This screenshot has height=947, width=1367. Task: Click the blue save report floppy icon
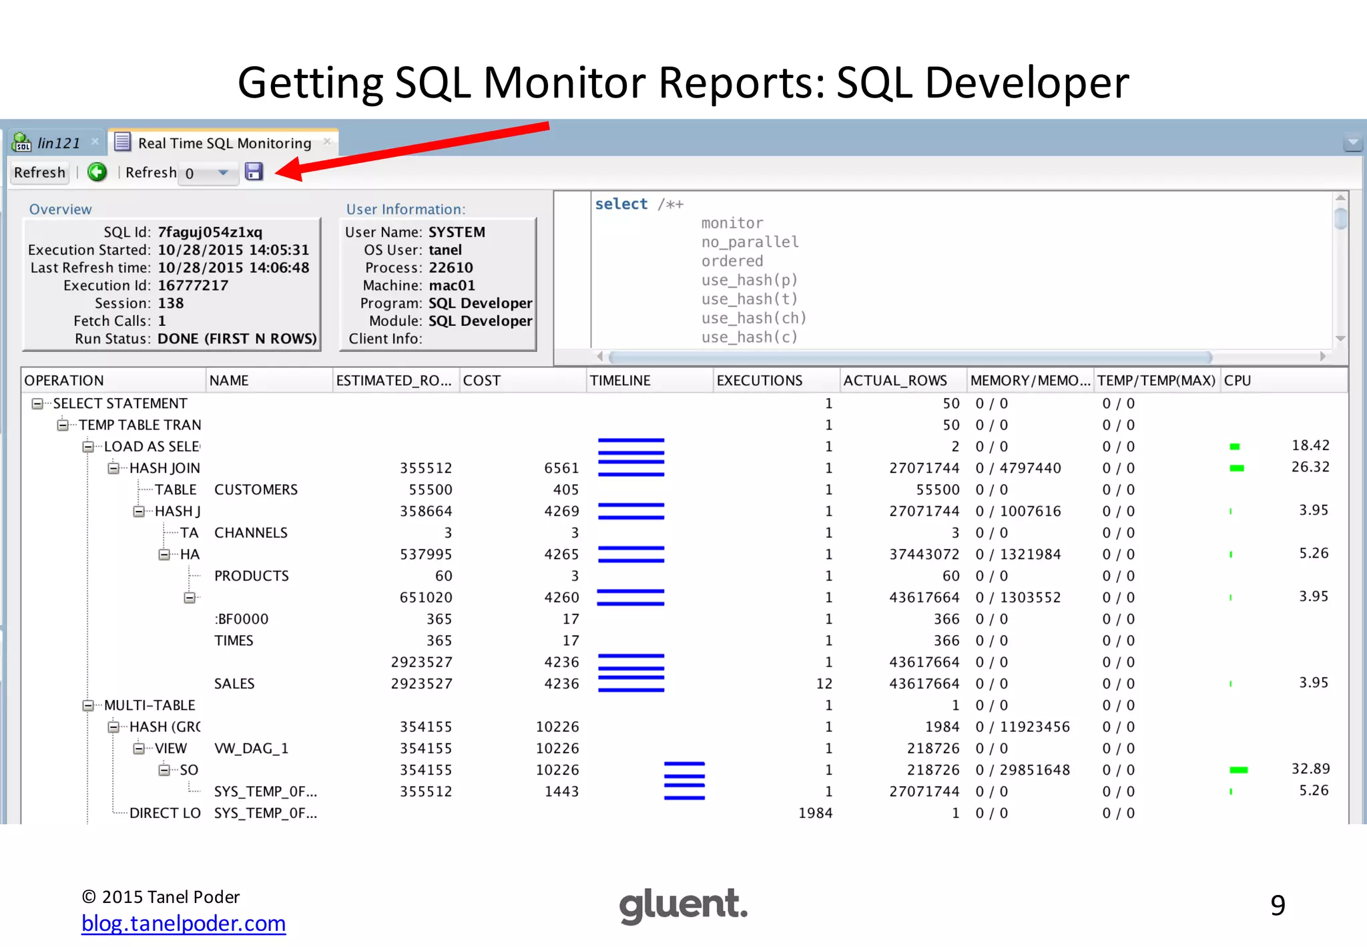click(254, 172)
